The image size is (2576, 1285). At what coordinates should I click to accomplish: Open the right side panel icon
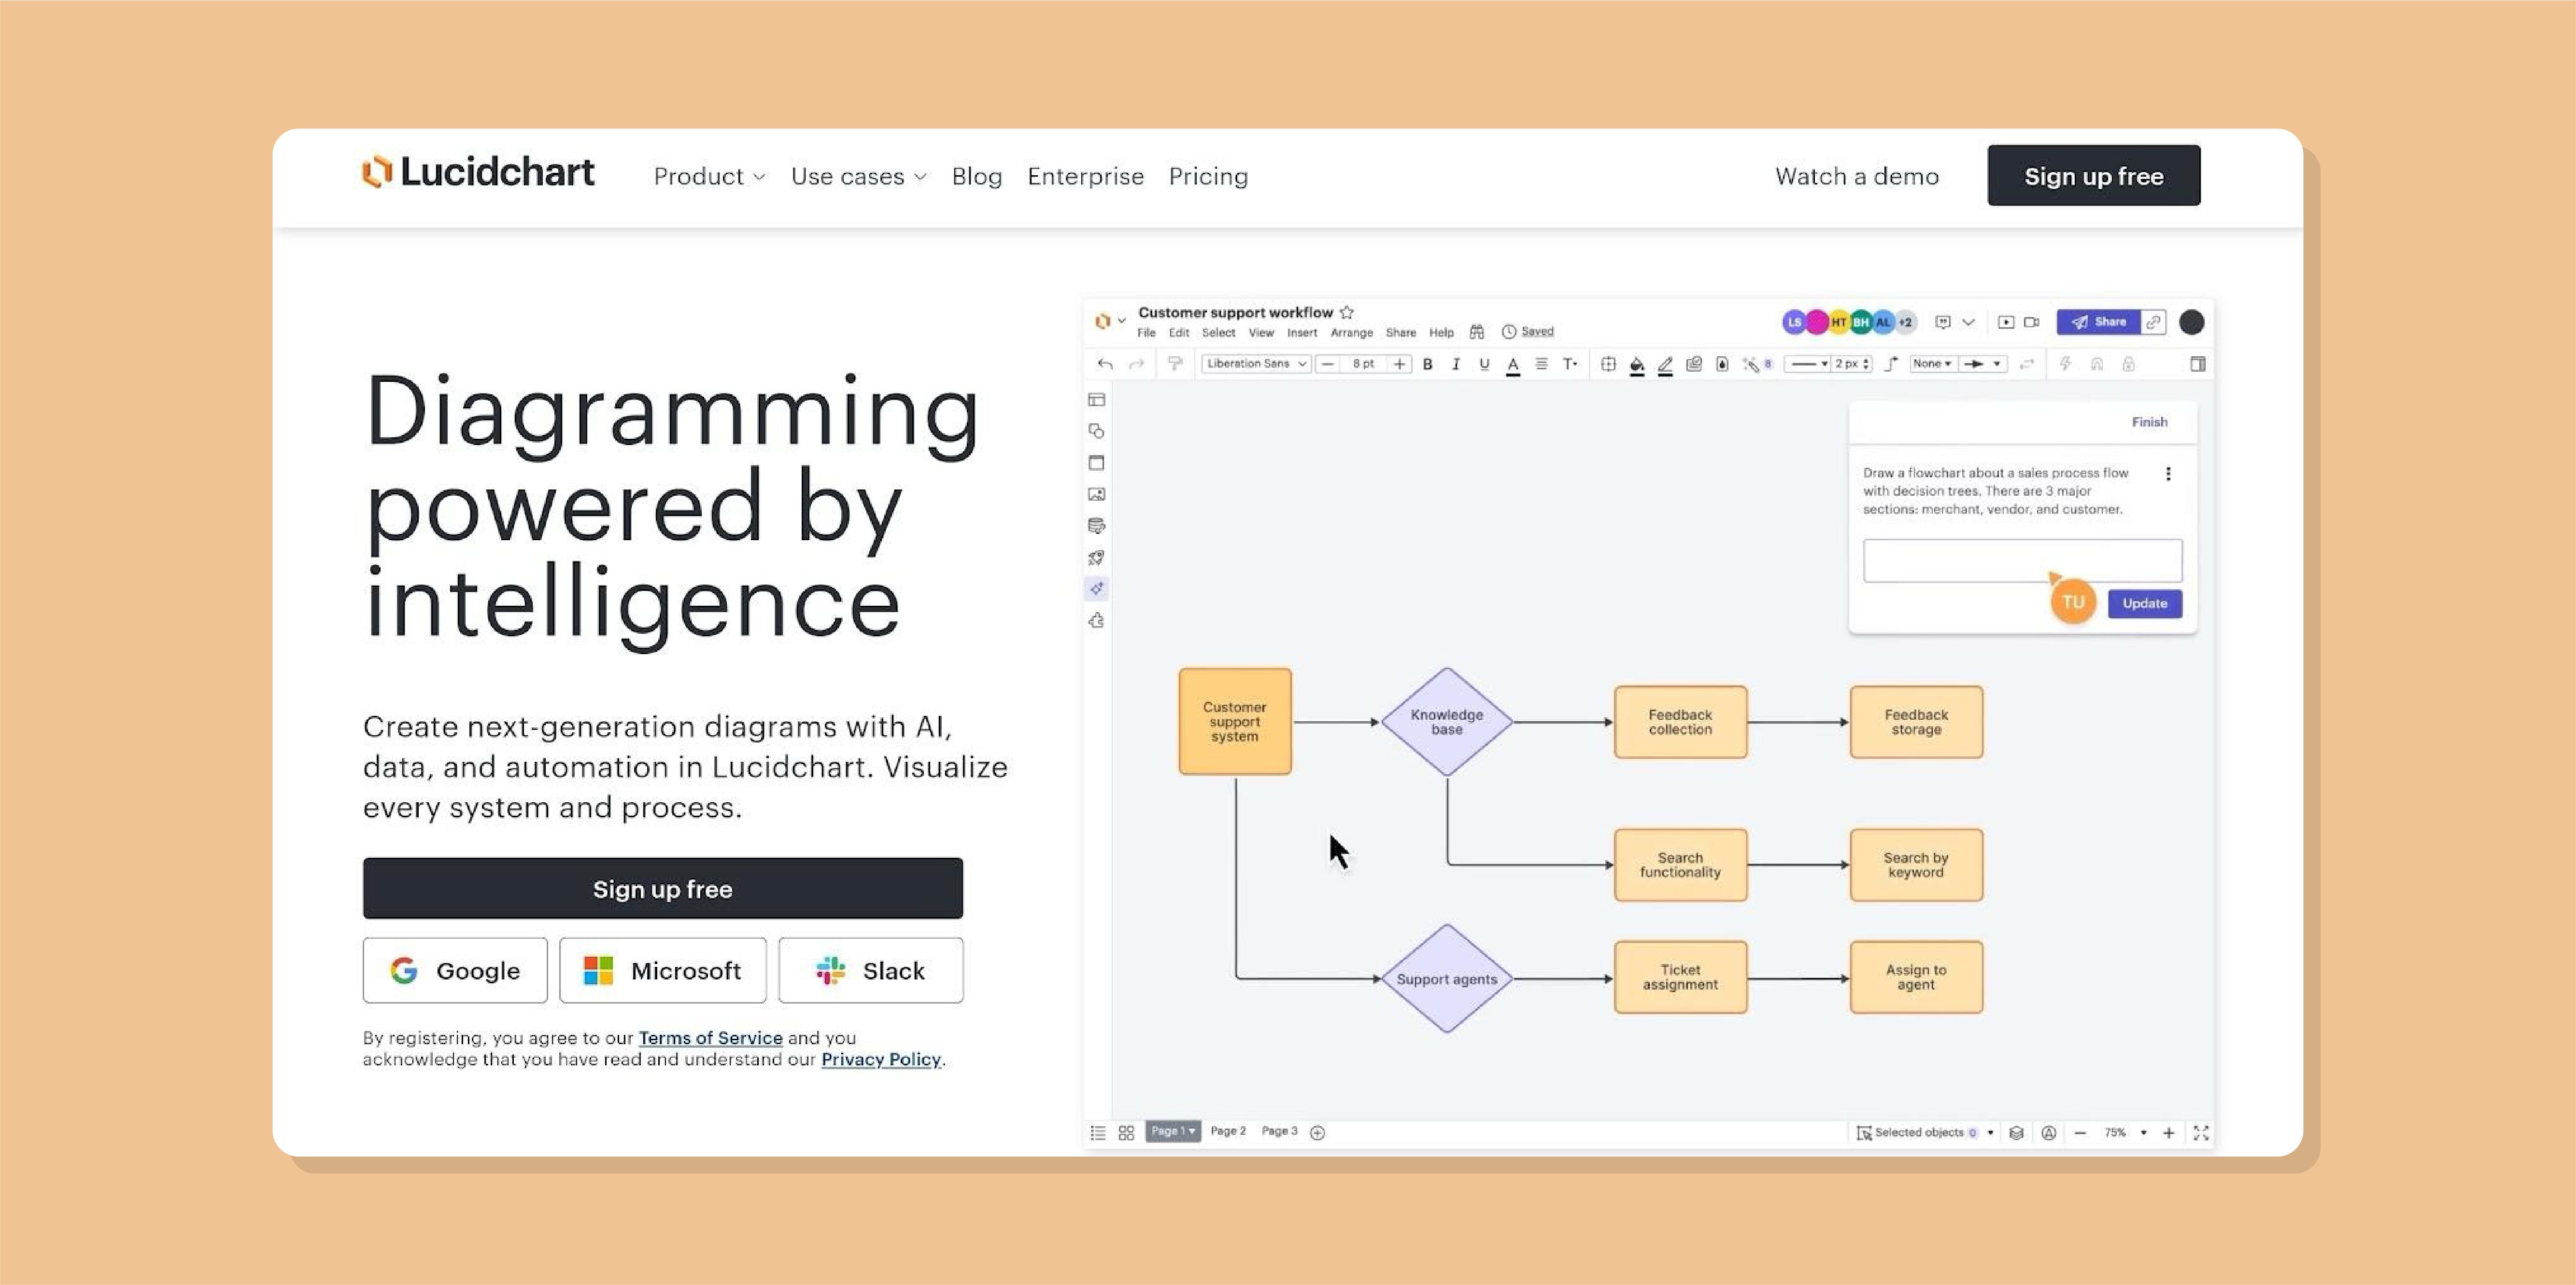tap(2198, 365)
